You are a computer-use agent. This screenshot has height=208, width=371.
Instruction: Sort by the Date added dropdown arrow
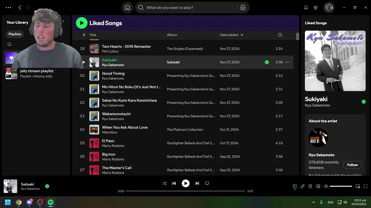[242, 35]
